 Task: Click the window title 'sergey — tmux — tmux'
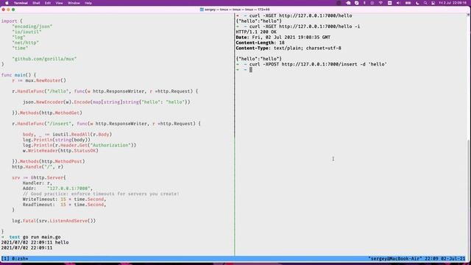click(237, 10)
